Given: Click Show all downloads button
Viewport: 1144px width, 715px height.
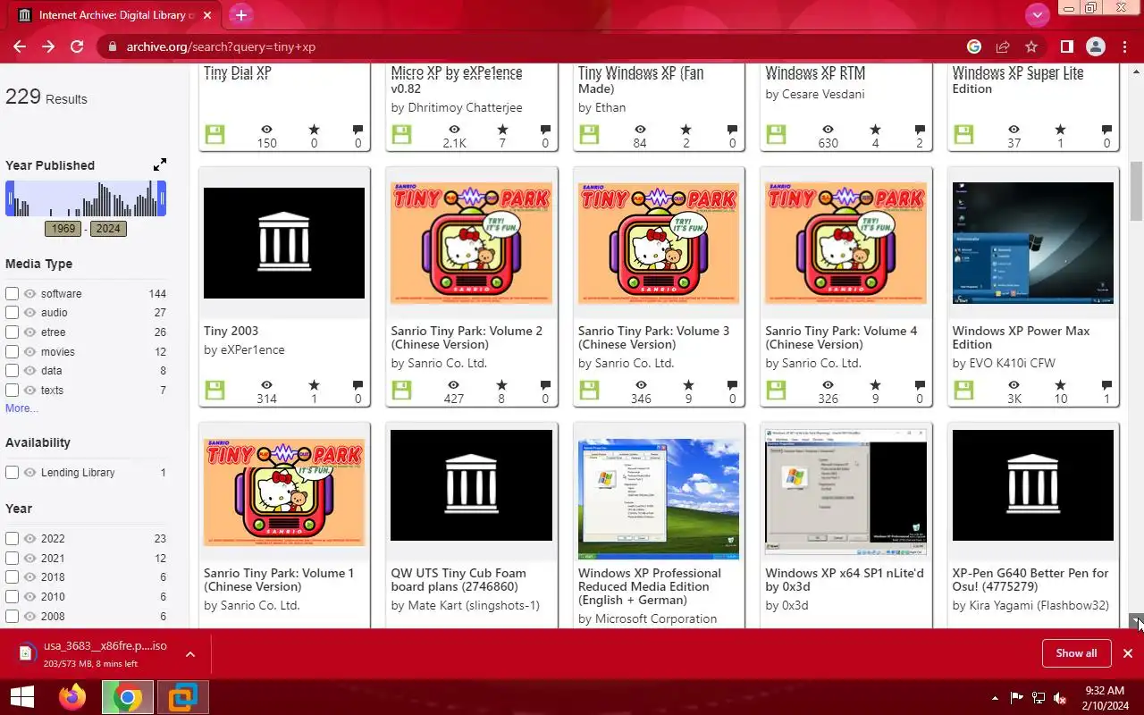Looking at the screenshot, I should [x=1076, y=653].
